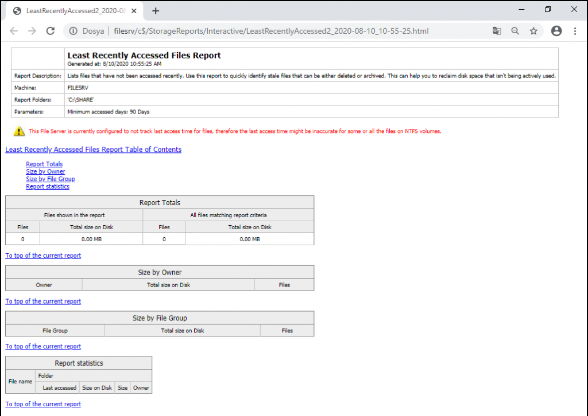This screenshot has height=416, width=588.
Task: Open the Report Totals link
Action: click(x=44, y=164)
